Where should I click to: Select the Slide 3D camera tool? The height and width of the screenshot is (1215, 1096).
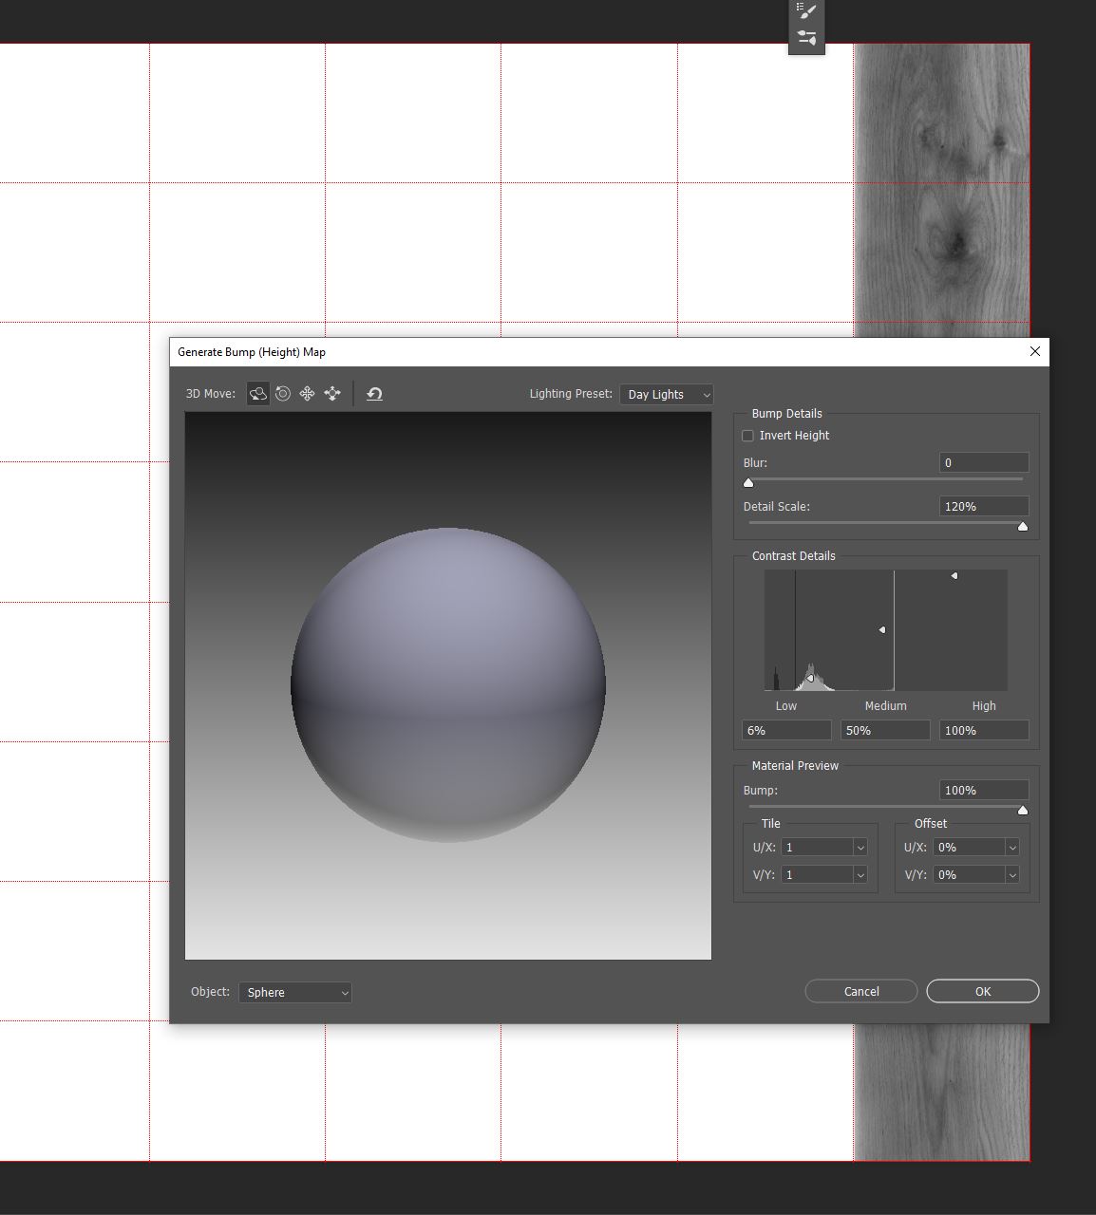(x=331, y=394)
